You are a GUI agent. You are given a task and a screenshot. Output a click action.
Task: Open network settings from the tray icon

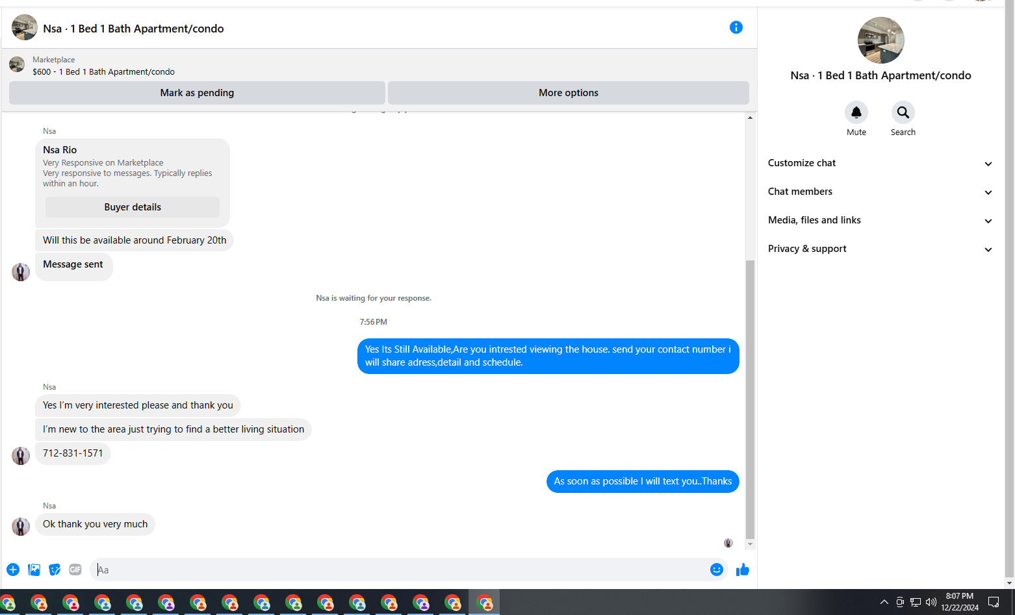(915, 602)
